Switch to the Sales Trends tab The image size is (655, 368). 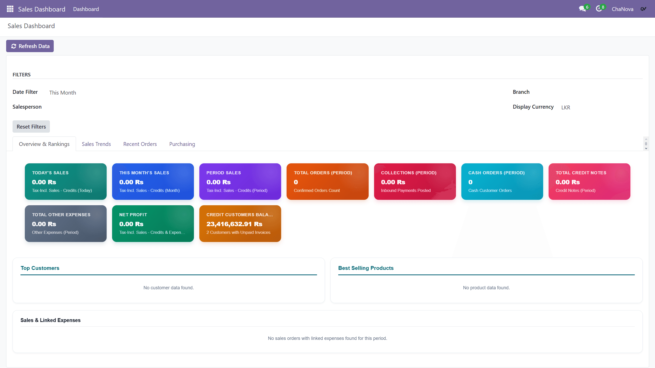click(96, 144)
